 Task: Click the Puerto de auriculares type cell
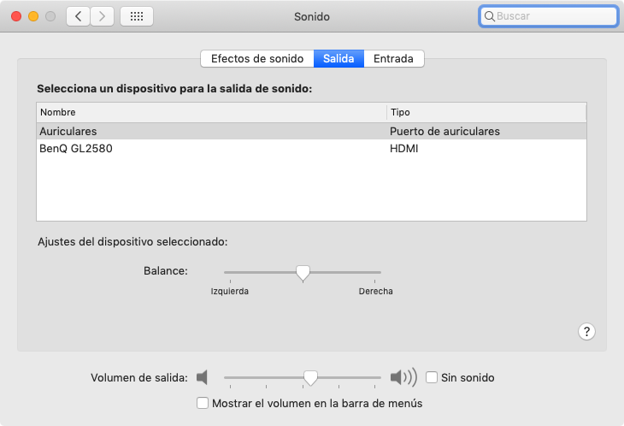point(444,132)
